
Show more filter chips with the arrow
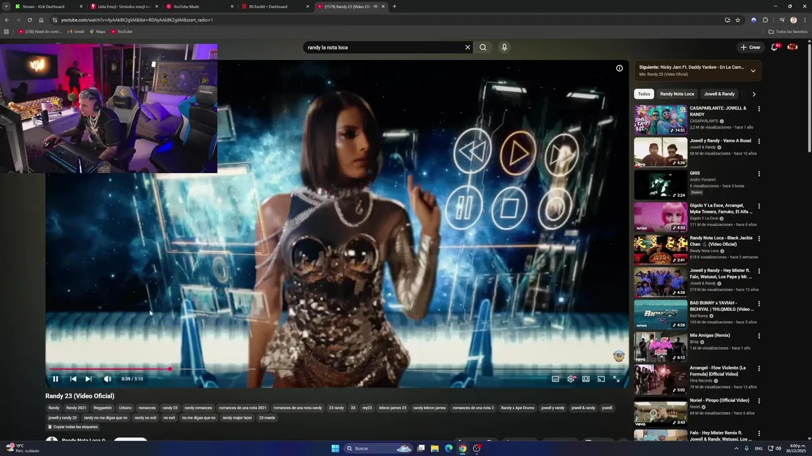click(754, 94)
